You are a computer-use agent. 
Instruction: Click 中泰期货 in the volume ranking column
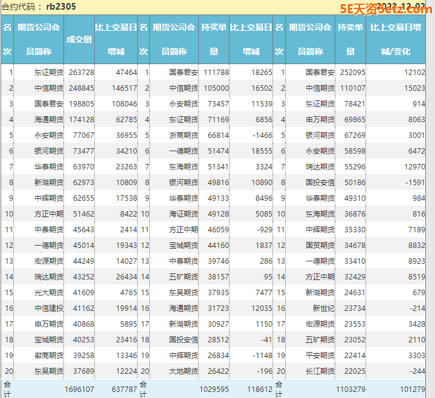pos(49,230)
